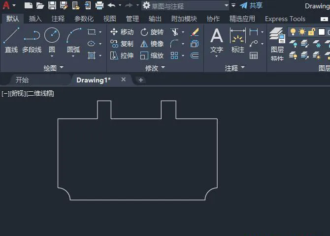Choose the Hatch draw tool icon

(92, 55)
